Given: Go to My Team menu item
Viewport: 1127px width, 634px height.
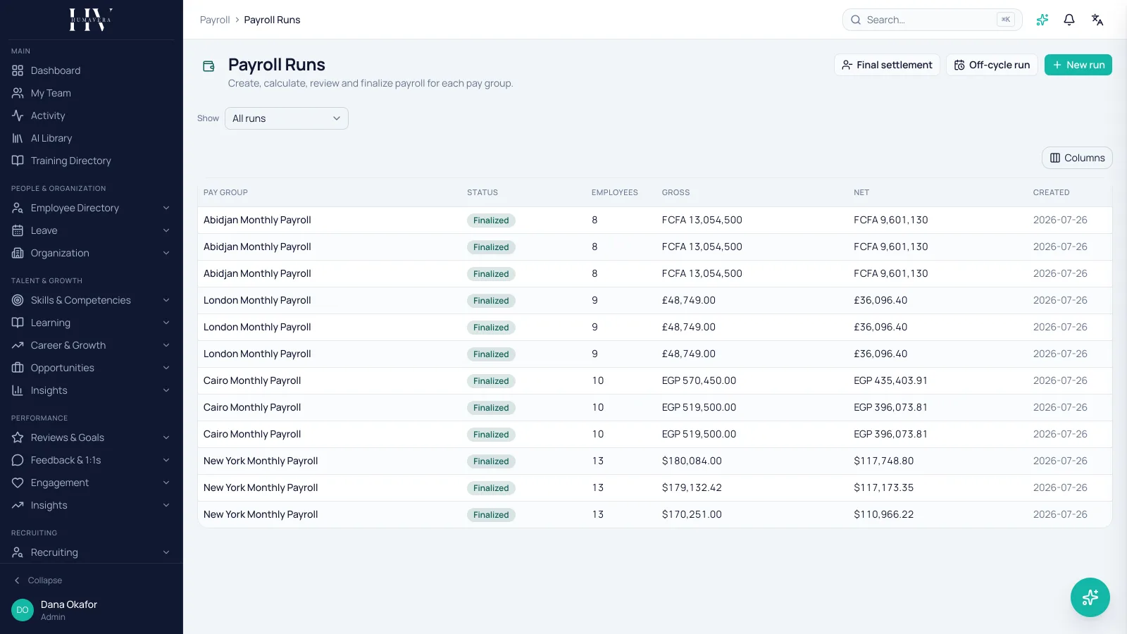Looking at the screenshot, I should (91, 93).
